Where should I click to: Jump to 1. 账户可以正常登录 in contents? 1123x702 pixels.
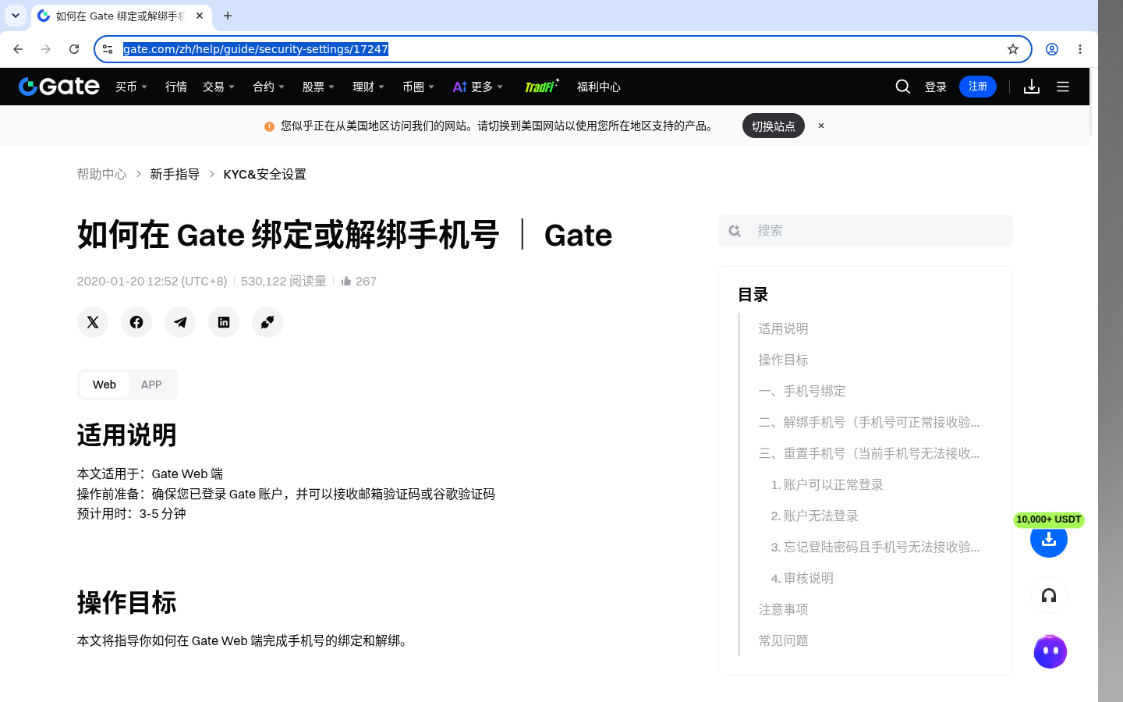point(827,484)
